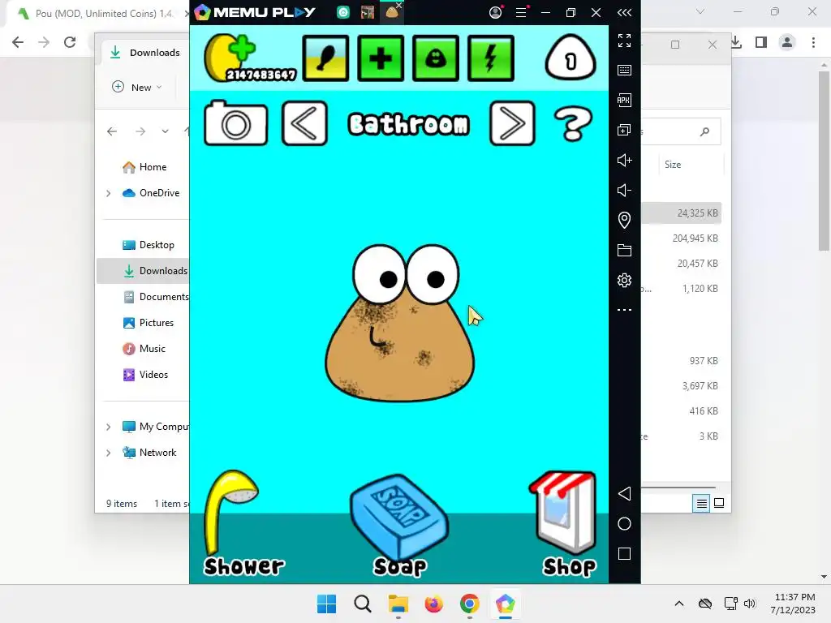Pick up the Shower head

click(231, 513)
